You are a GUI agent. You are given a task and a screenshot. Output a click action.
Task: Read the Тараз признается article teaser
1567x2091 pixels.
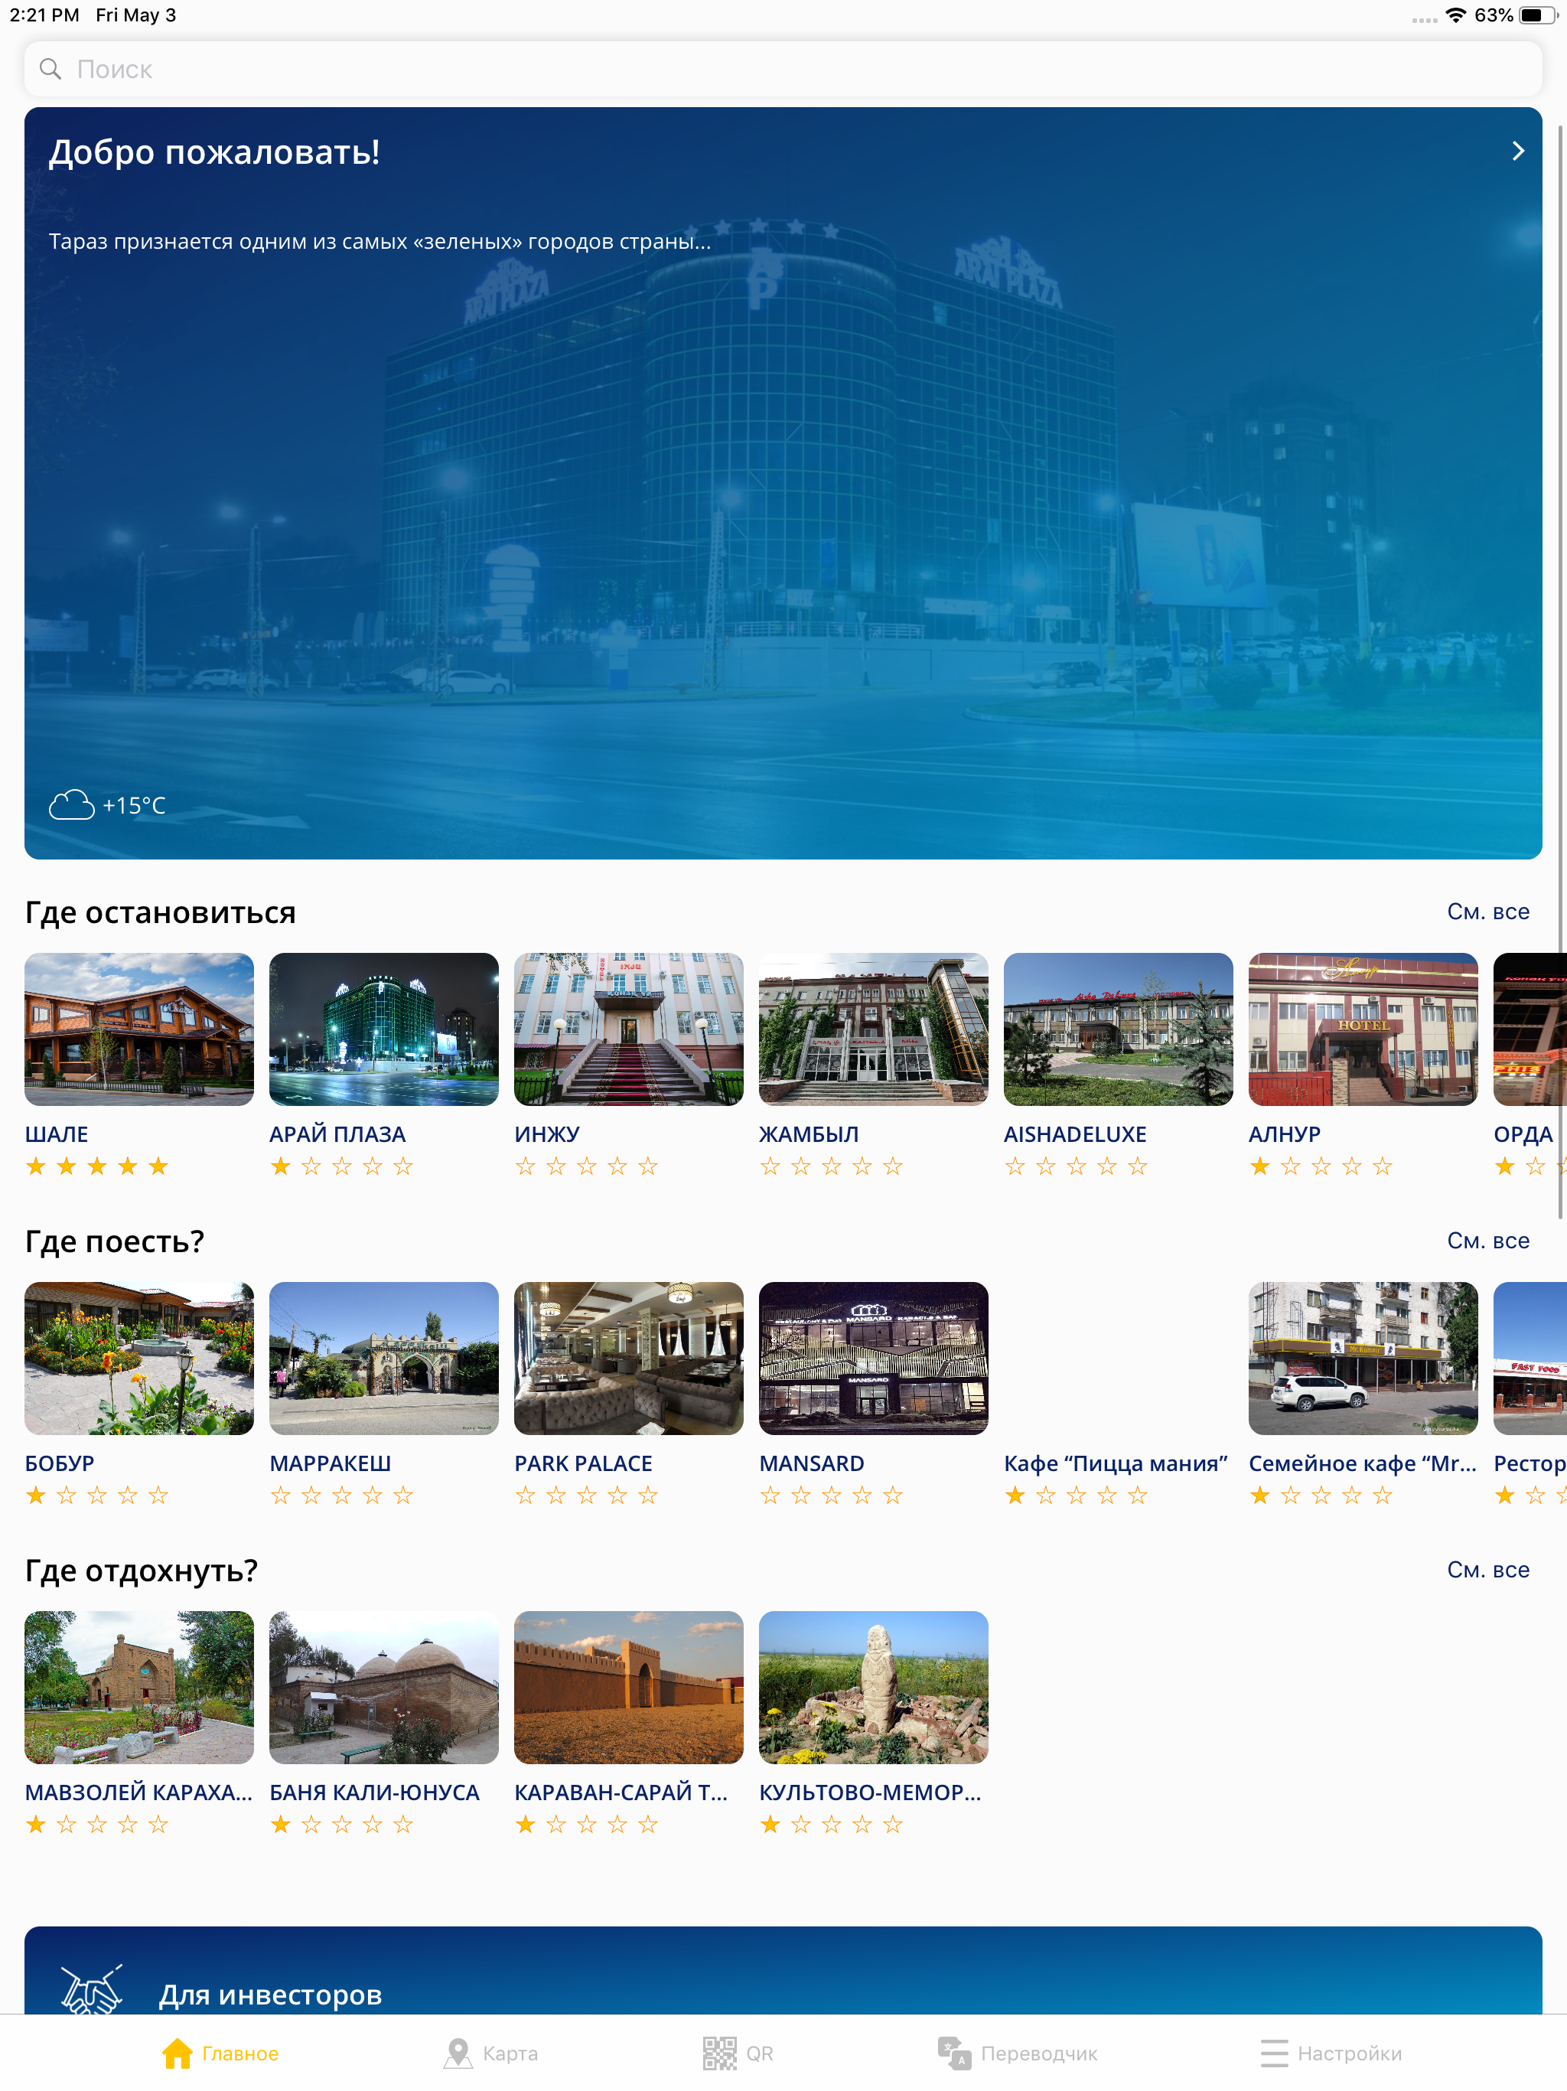click(x=380, y=241)
